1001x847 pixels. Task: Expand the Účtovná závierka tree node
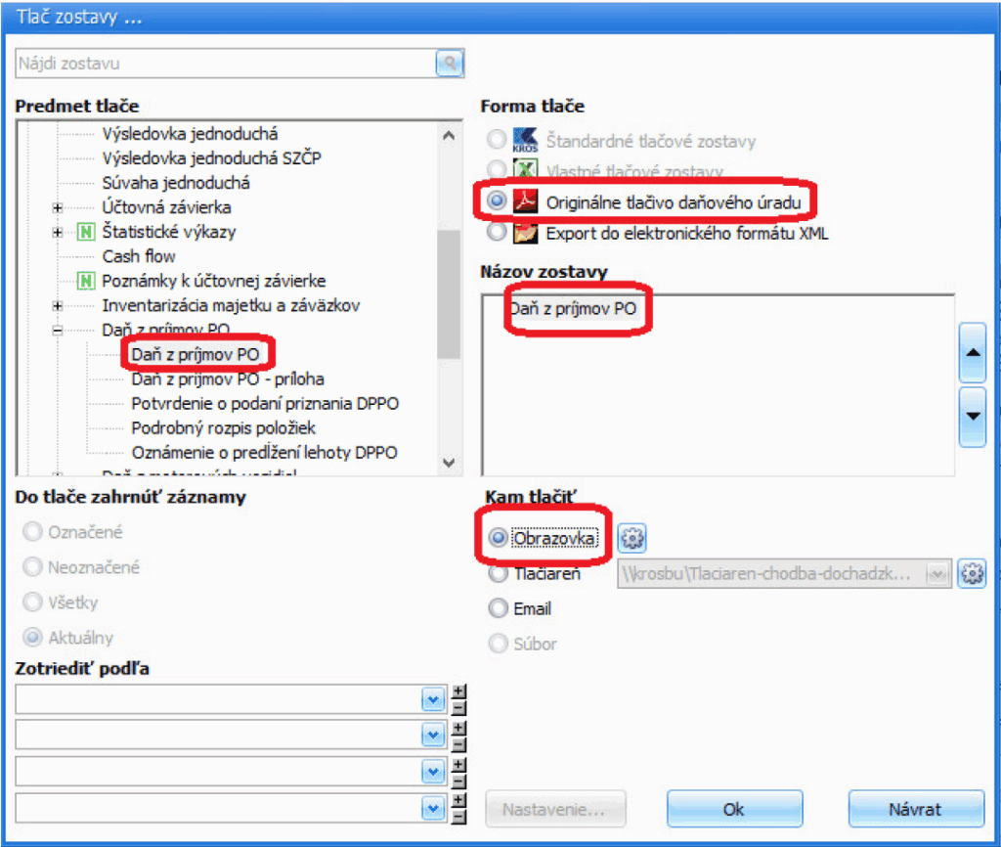(x=58, y=207)
